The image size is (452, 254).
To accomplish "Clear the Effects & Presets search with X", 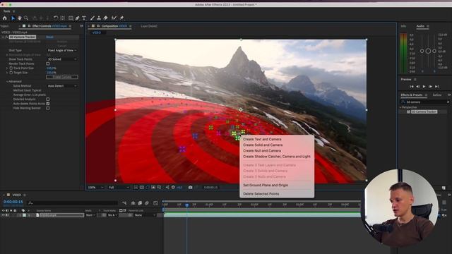I will click(x=448, y=102).
